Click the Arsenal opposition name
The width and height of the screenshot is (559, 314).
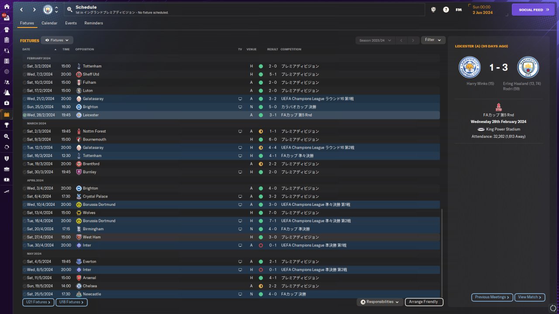tap(90, 278)
